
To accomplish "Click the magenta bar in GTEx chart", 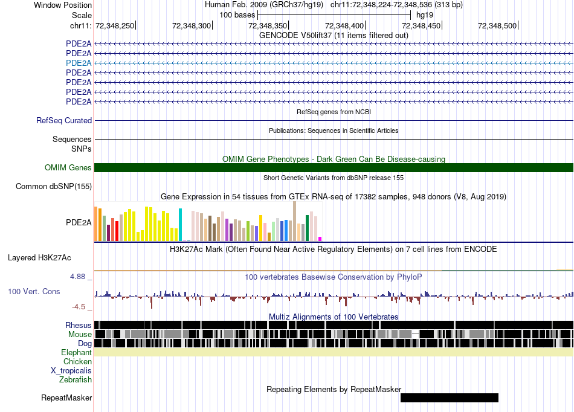I will point(320,239).
